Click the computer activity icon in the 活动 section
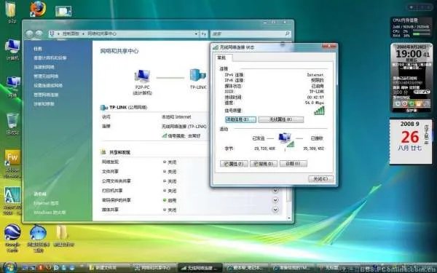The image size is (437, 273). tap(286, 139)
